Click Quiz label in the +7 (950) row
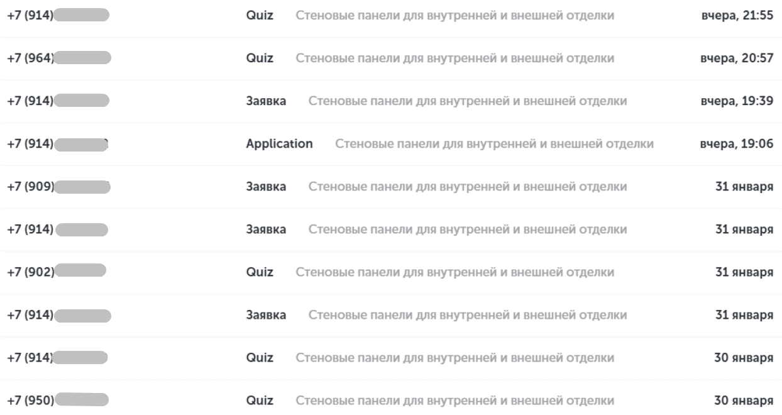Image resolution: width=782 pixels, height=415 pixels. click(259, 400)
